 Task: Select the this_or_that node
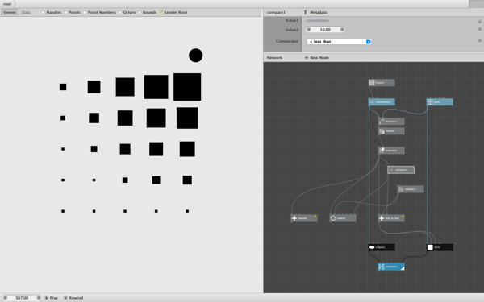pos(391,218)
